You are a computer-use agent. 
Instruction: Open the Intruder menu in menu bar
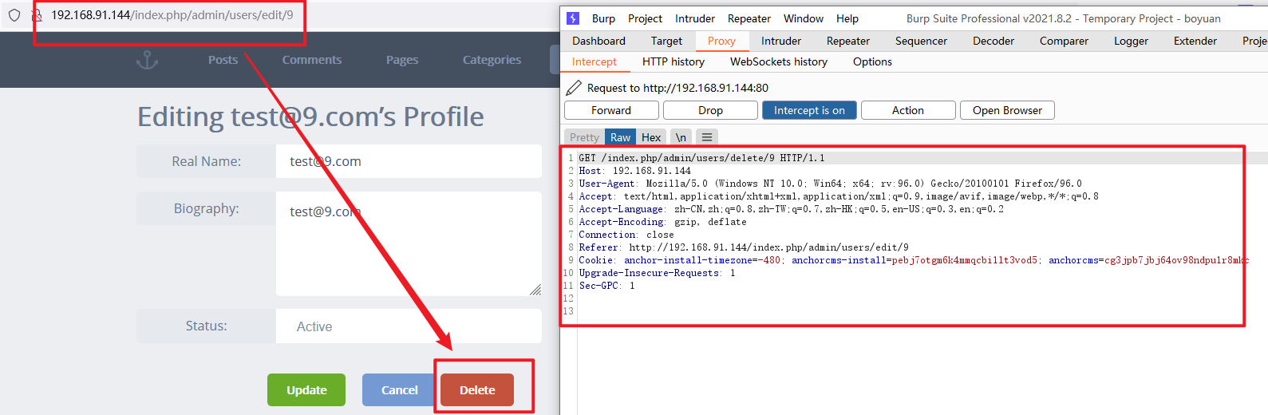point(695,18)
